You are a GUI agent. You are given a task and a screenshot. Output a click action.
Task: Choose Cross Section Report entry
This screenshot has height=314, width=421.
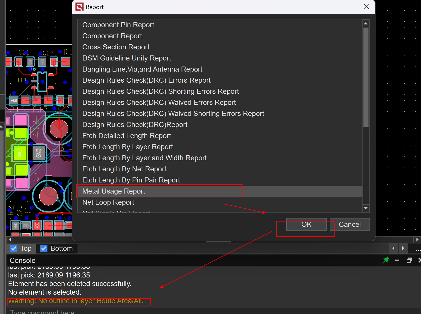(116, 47)
